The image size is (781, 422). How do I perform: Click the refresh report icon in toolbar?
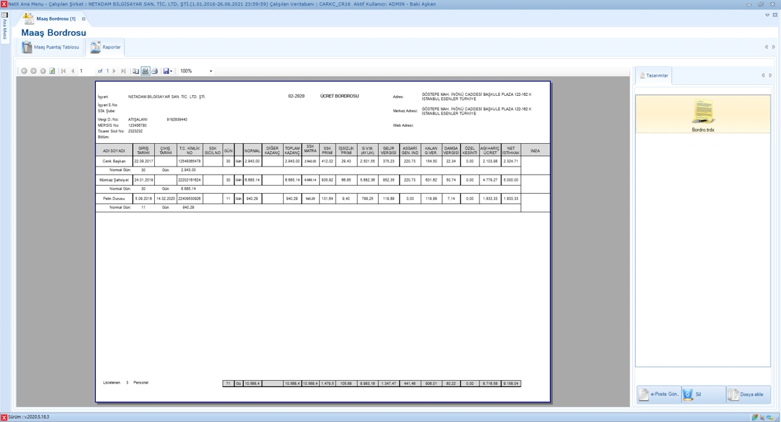click(52, 71)
